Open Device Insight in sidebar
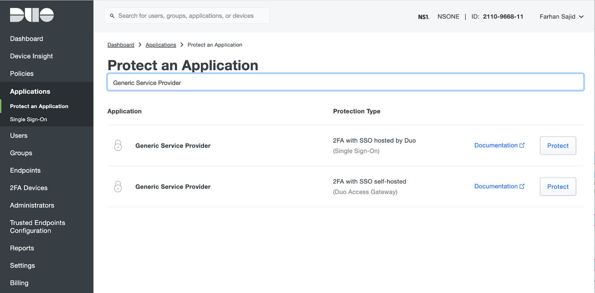The image size is (595, 293). tap(32, 56)
